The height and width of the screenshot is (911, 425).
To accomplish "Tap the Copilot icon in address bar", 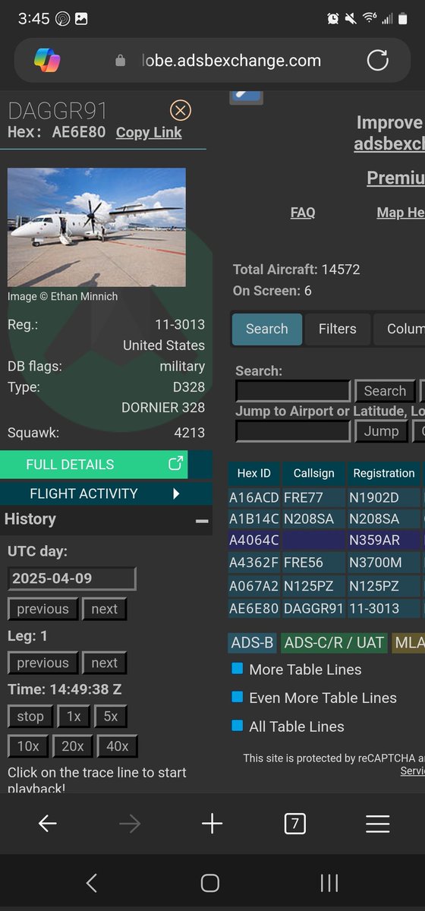I will (47, 61).
